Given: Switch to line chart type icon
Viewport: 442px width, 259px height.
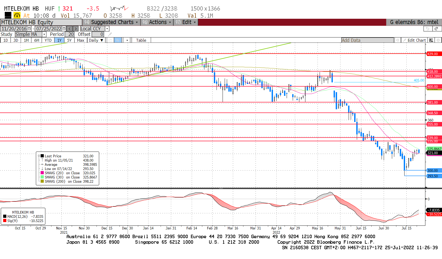Looking at the screenshot, I should [110, 40].
